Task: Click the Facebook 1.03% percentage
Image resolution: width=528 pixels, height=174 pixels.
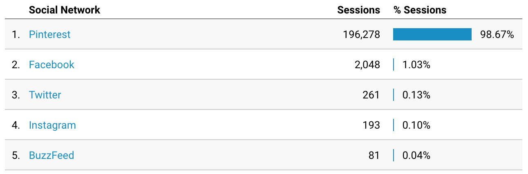Action: [x=416, y=65]
